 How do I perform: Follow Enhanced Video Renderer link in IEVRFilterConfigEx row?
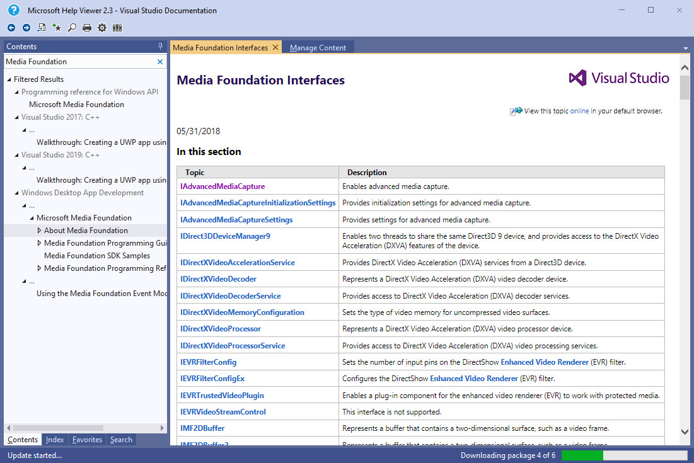tap(473, 379)
